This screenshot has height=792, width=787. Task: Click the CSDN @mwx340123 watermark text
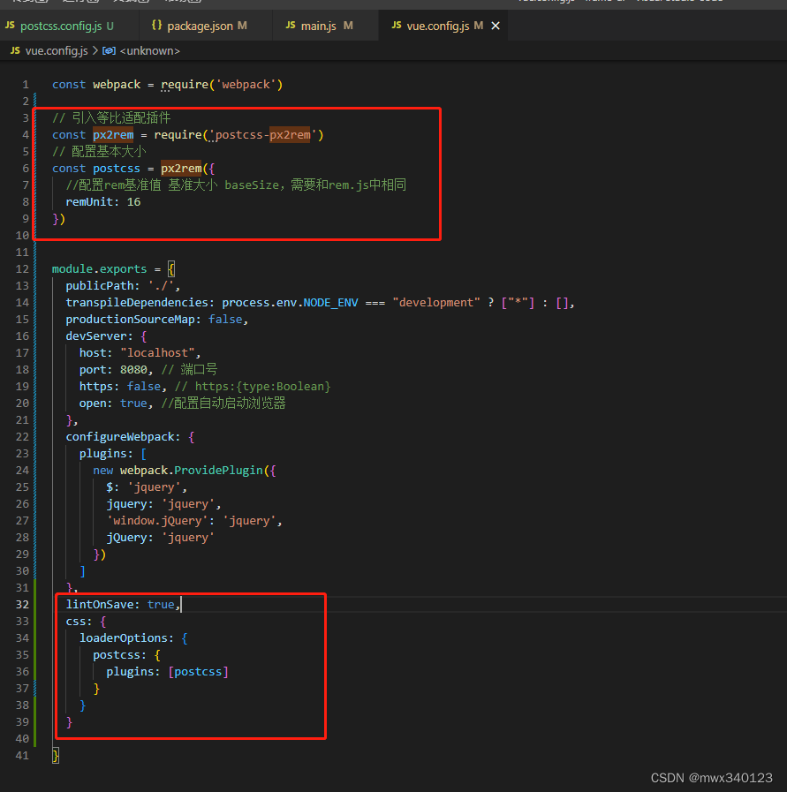[x=714, y=777]
